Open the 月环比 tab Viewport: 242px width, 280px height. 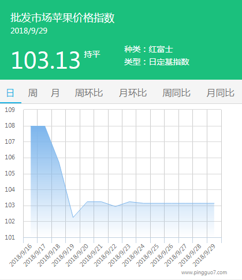[133, 93]
